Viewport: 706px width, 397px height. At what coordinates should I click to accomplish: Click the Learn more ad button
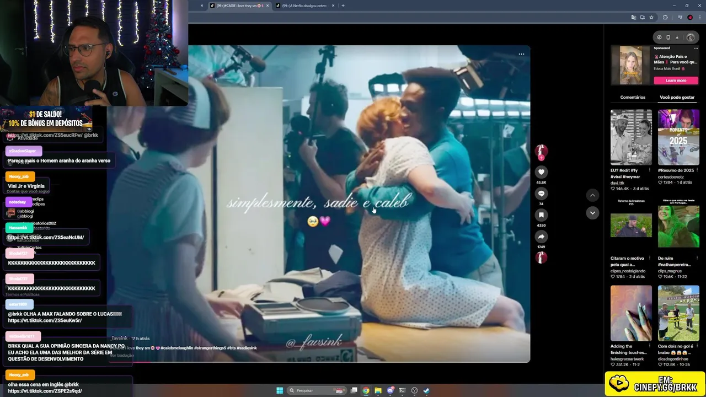(x=676, y=81)
